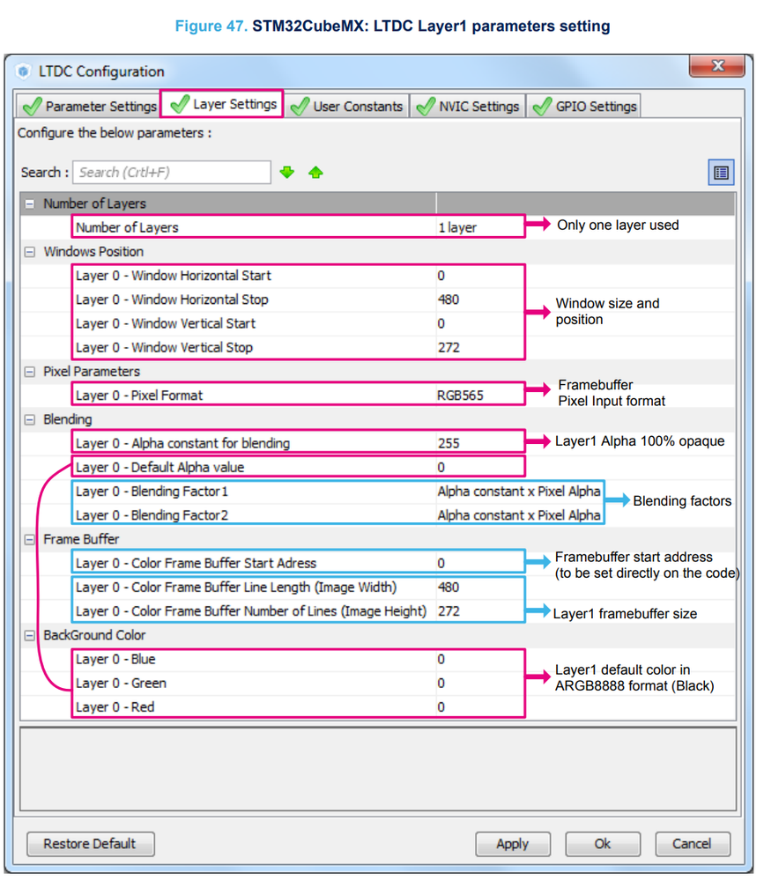Screen dimensions: 764x880
Task: Click the Apply button
Action: [513, 844]
